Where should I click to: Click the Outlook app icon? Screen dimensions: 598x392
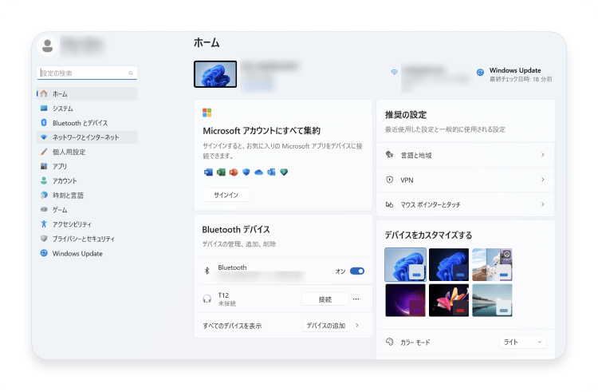271,172
